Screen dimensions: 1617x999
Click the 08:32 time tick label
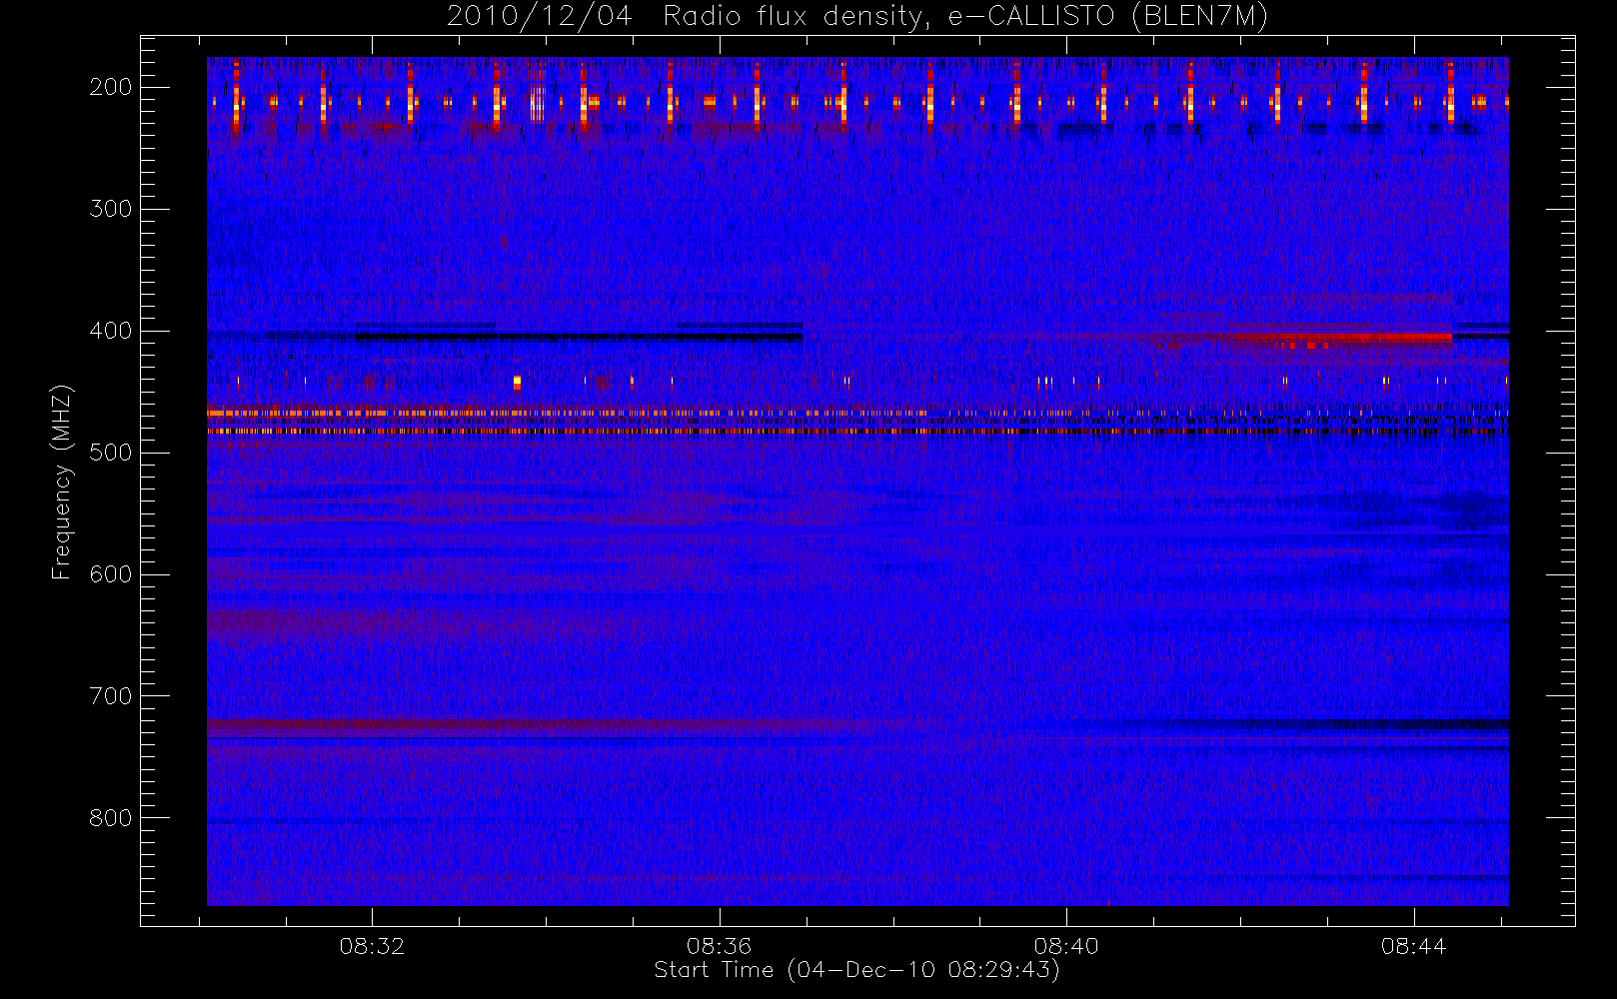pos(372,946)
